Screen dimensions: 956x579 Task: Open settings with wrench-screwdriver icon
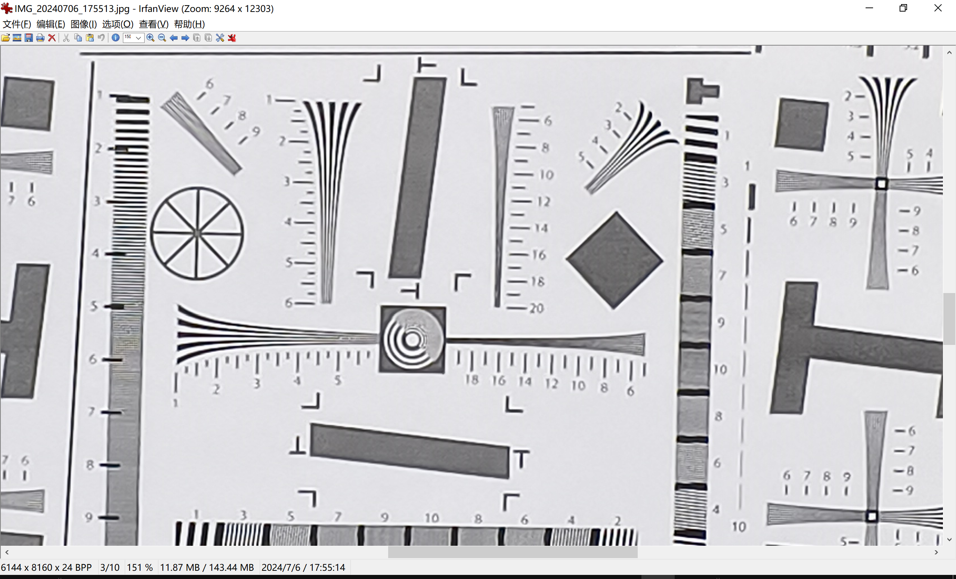220,38
